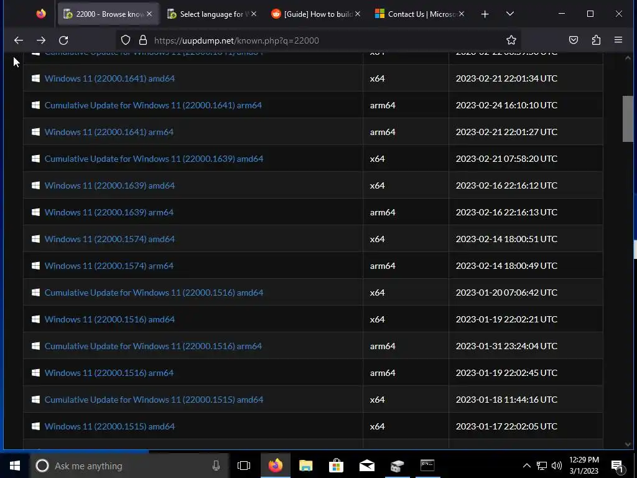Viewport: 637px width, 478px height.
Task: Reload the current page
Action: [x=63, y=40]
